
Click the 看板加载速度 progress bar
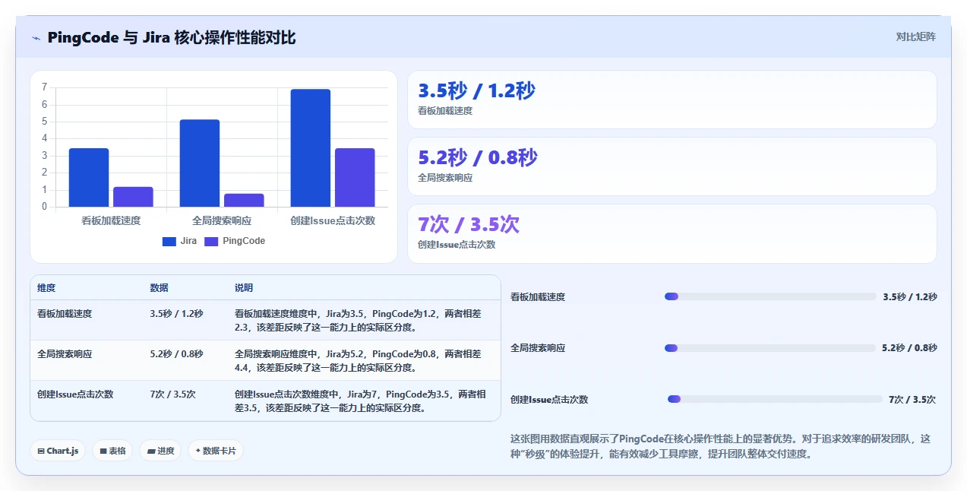pos(769,296)
